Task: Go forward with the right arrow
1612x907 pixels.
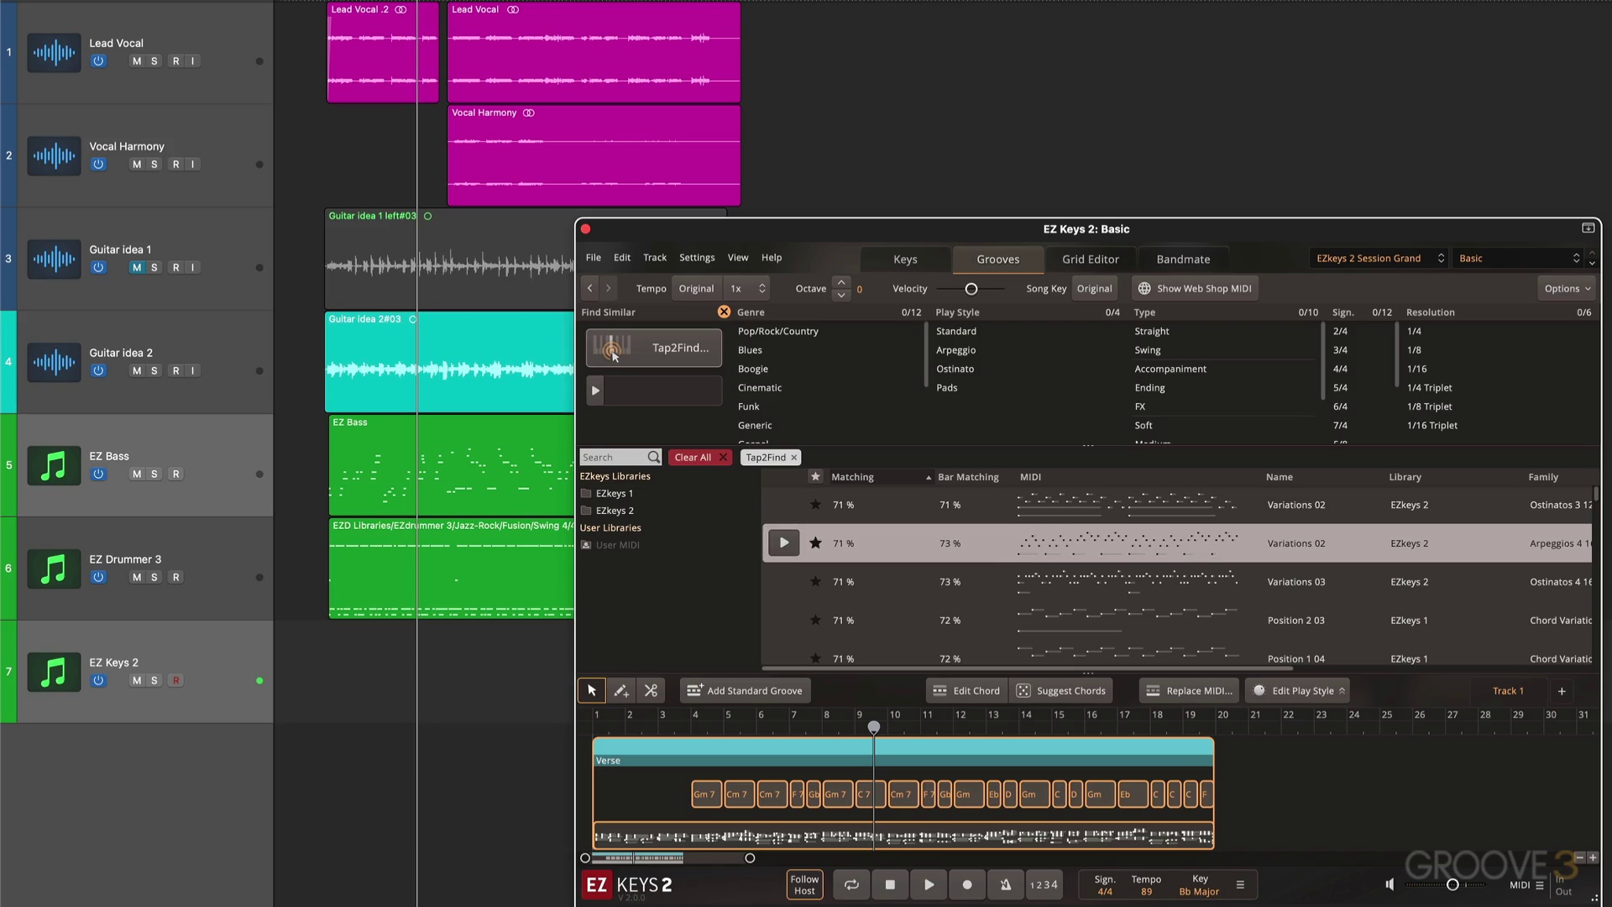Action: [609, 288]
